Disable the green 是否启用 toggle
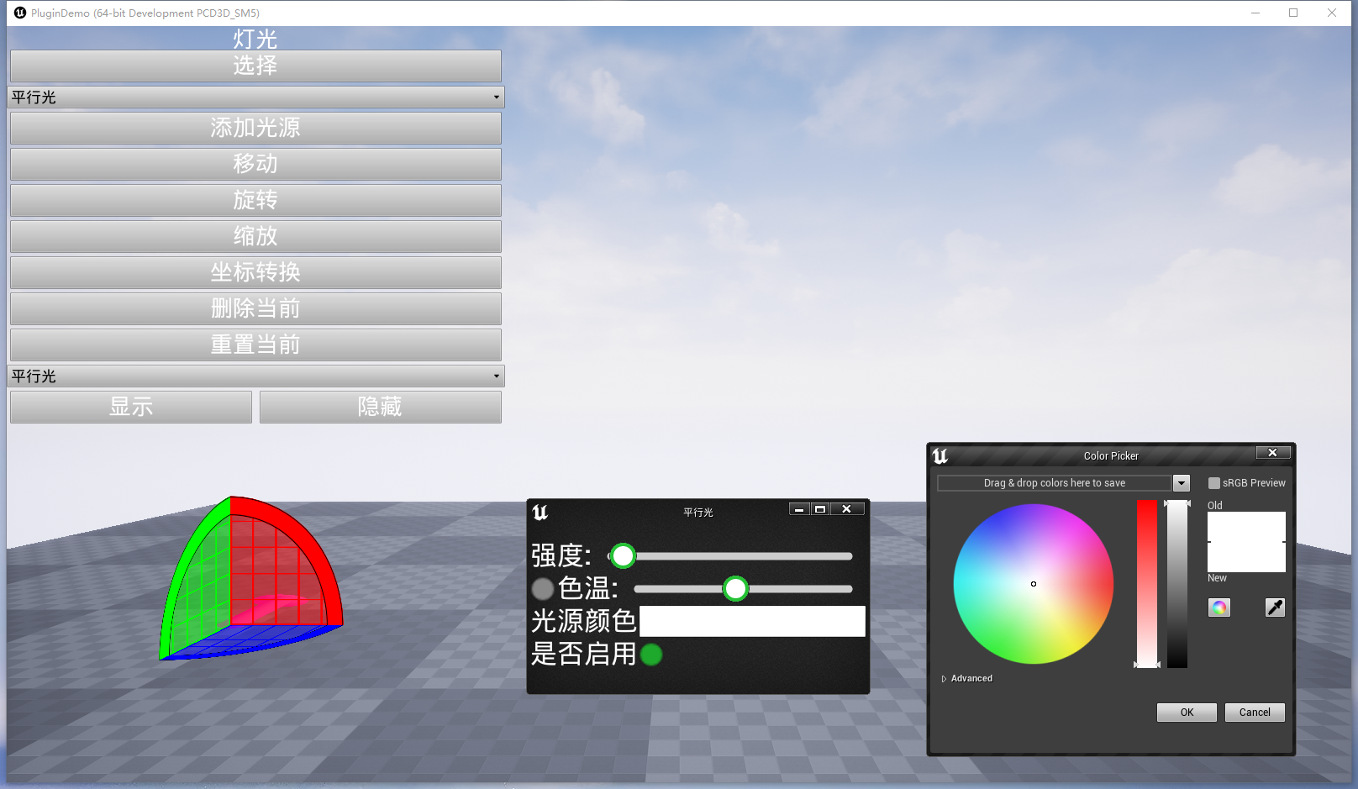The height and width of the screenshot is (789, 1358). pyautogui.click(x=650, y=655)
